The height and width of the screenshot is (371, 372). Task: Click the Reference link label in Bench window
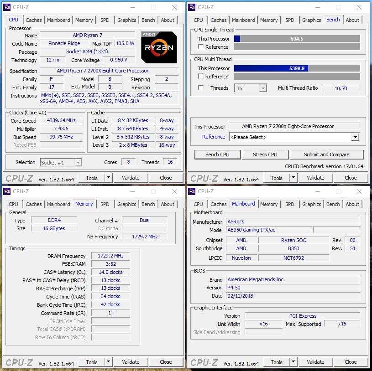[214, 137]
